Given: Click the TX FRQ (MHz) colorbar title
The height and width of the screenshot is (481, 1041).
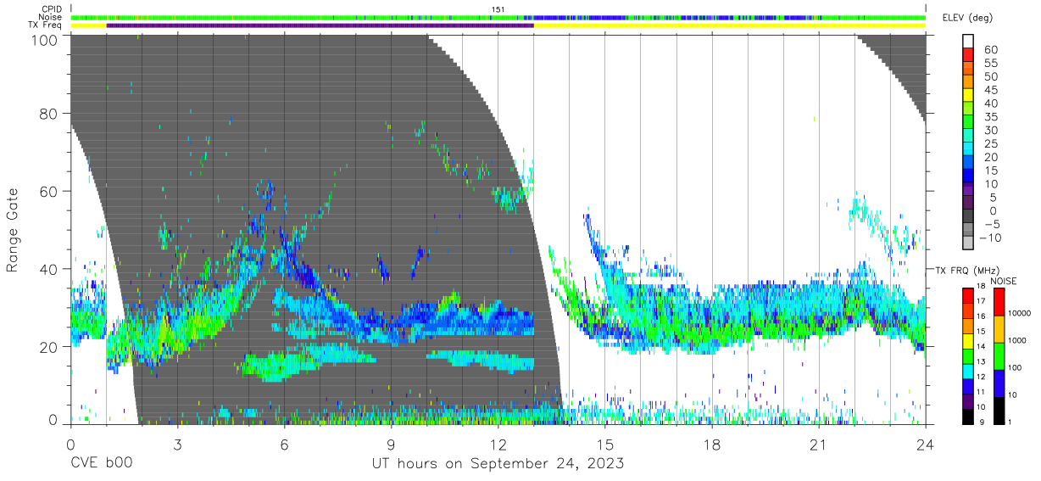Looking at the screenshot, I should [966, 271].
